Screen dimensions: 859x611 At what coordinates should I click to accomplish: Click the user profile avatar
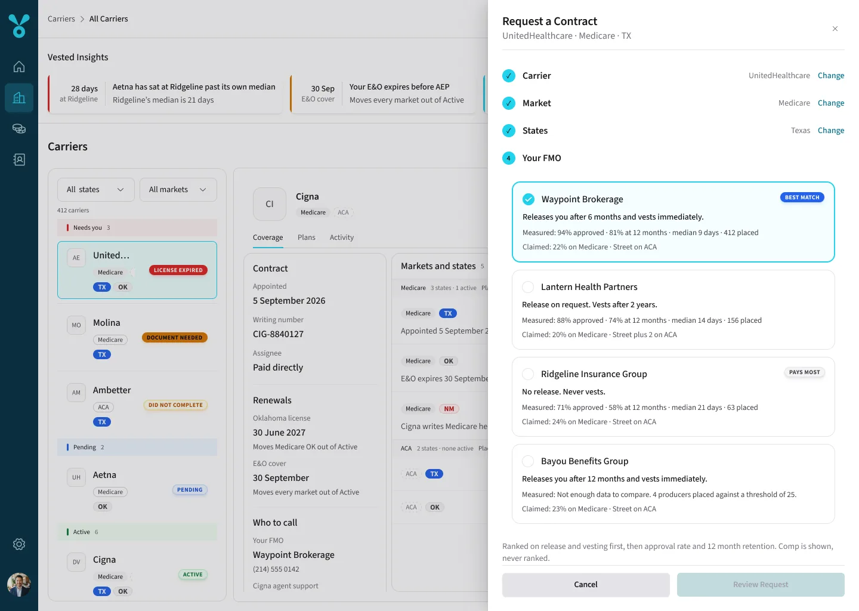[19, 585]
